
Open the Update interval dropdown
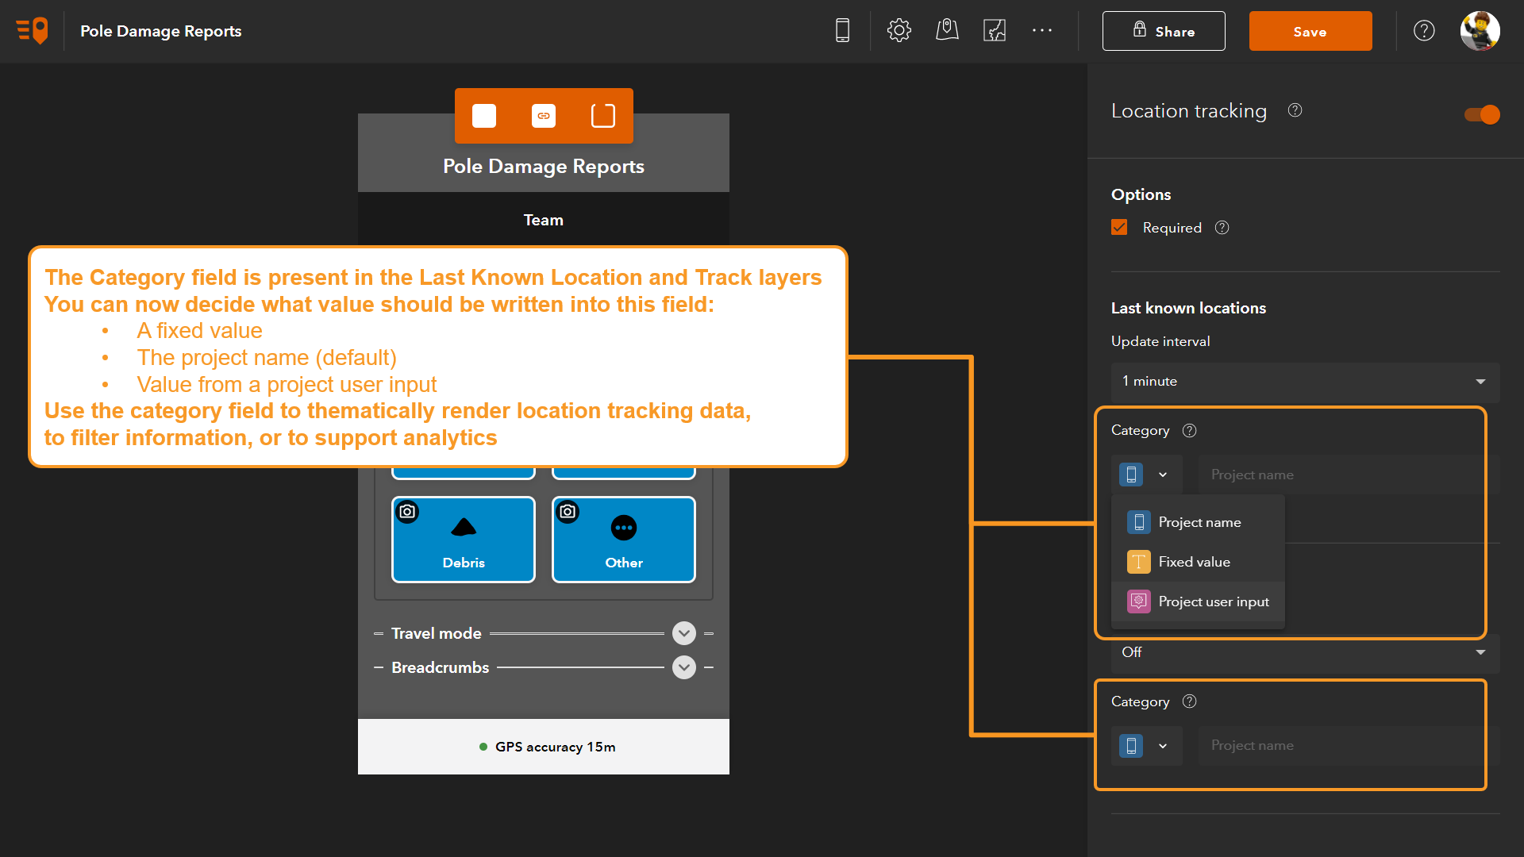point(1304,382)
